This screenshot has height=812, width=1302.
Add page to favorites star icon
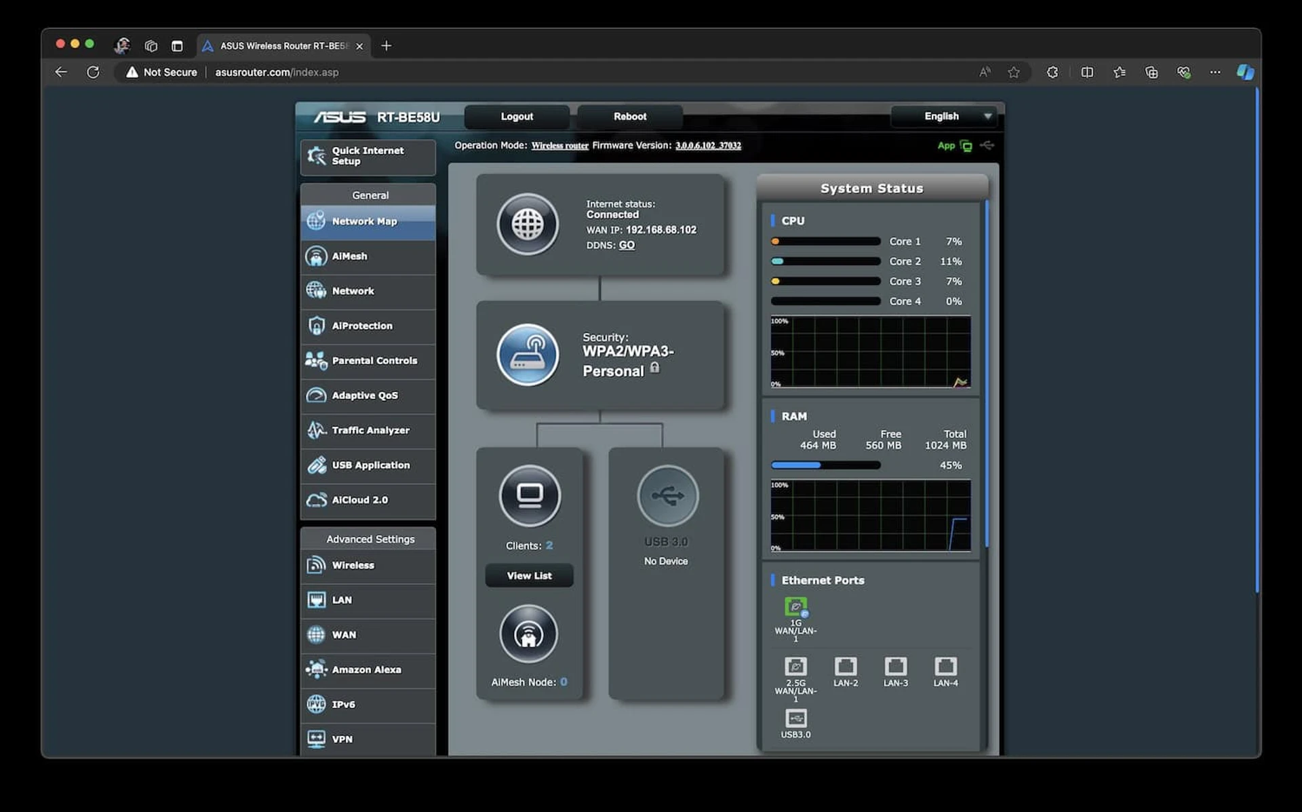point(1014,72)
